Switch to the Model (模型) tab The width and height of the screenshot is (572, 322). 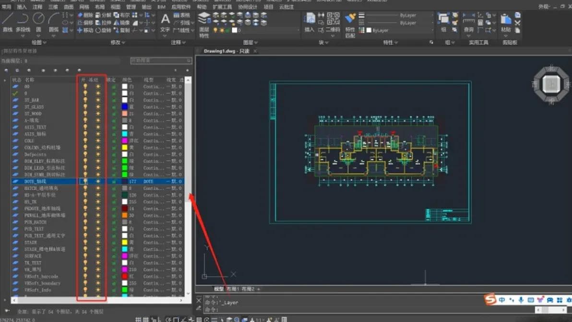coord(219,289)
